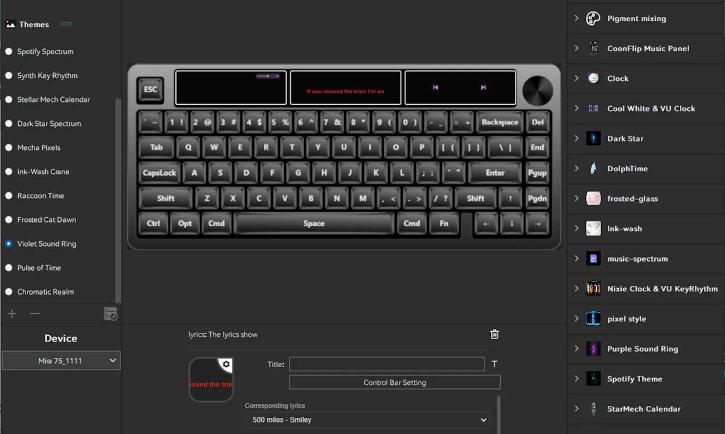Remove theme with the minus icon
The image size is (725, 434).
(x=35, y=313)
